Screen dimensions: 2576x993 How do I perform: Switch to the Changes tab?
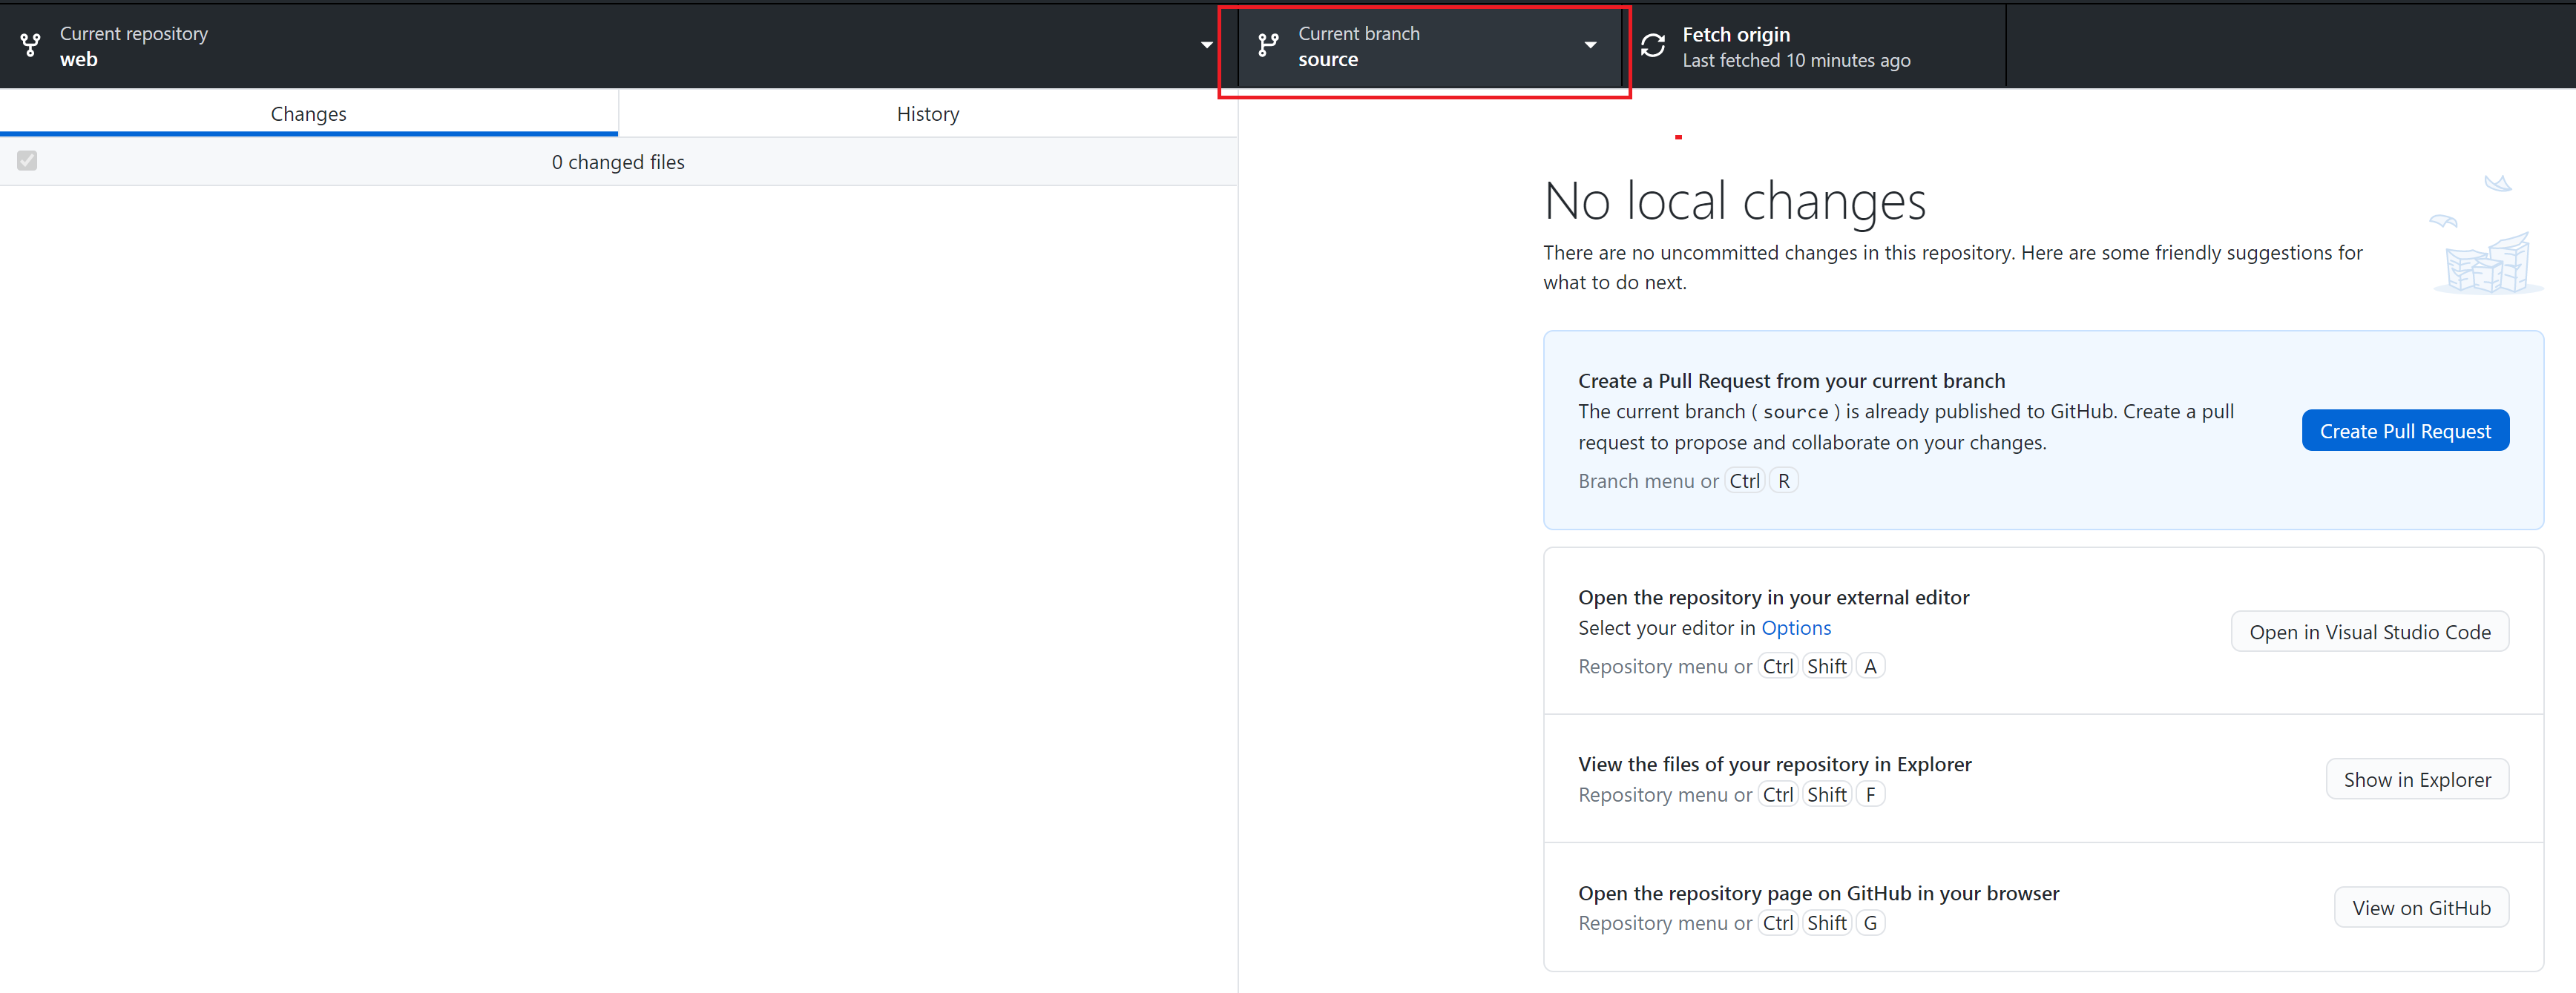309,113
